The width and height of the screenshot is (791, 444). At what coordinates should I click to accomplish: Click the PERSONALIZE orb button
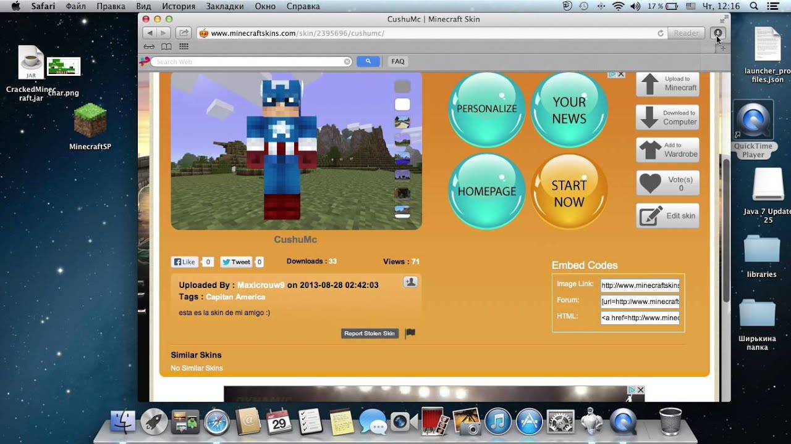tap(486, 109)
